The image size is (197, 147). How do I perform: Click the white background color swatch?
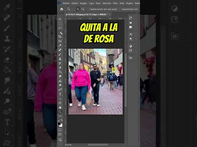(x=61, y=125)
